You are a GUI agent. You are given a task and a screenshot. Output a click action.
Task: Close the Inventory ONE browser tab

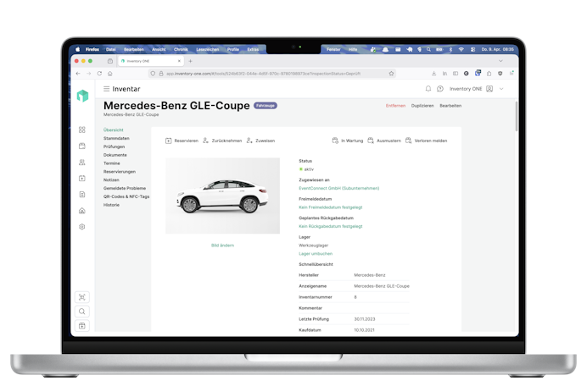pyautogui.click(x=179, y=61)
